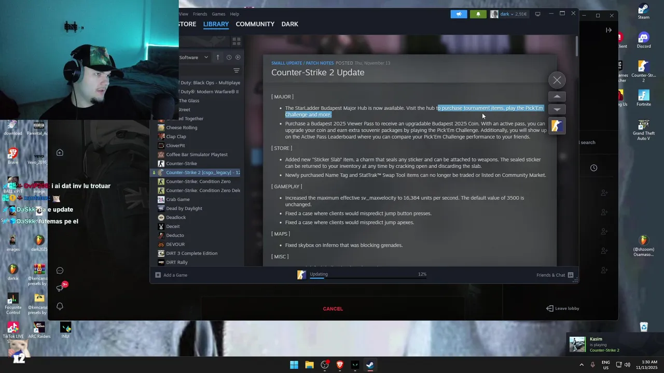
Task: Open the DARK profile tab
Action: point(289,24)
